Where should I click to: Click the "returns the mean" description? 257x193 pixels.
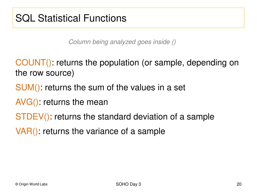coord(76,102)
